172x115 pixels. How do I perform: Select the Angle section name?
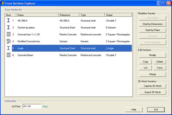point(21,48)
